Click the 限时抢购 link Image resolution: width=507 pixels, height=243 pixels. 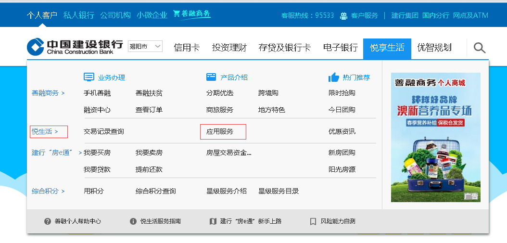[x=342, y=93]
